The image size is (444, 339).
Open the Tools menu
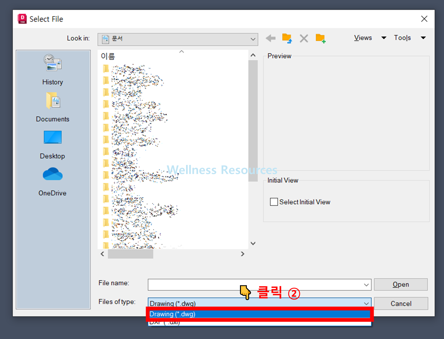tap(402, 38)
